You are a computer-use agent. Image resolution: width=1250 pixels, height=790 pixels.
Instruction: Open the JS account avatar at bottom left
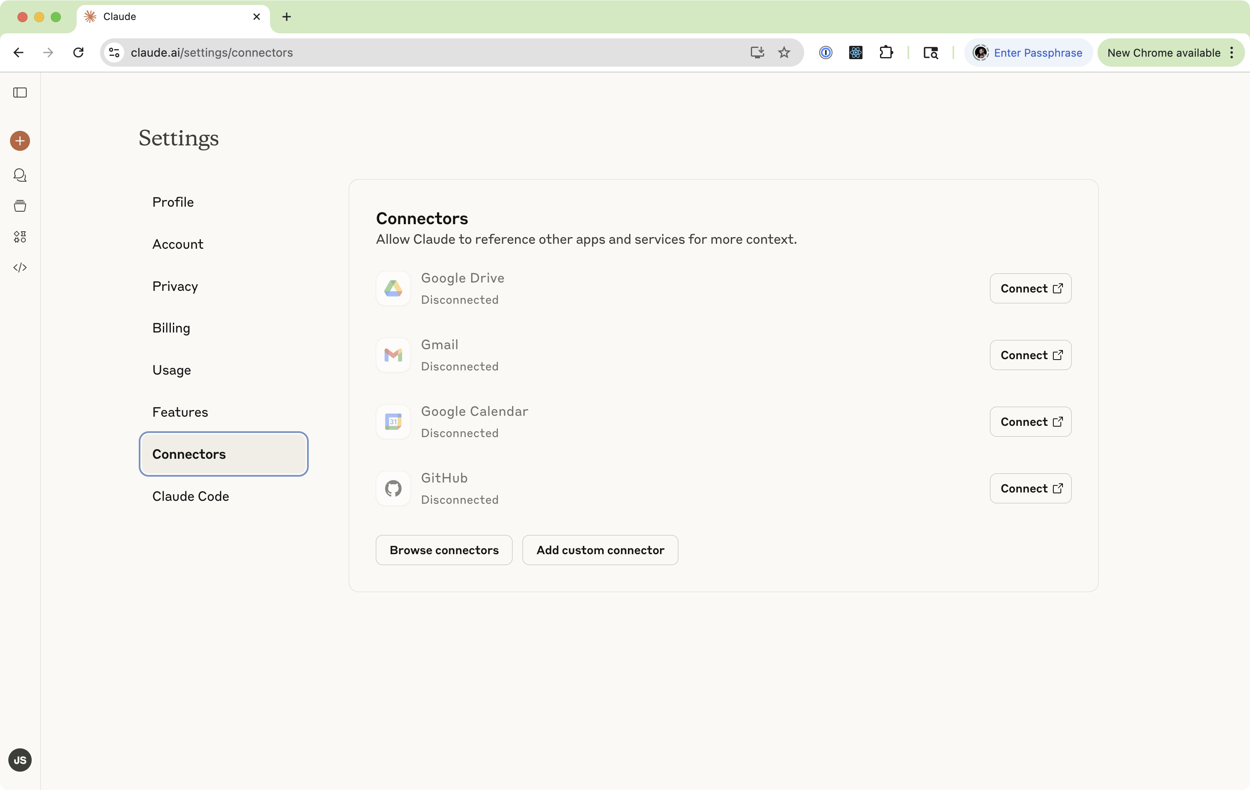[x=20, y=760]
